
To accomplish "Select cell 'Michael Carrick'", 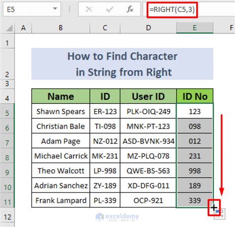I will coord(60,155).
